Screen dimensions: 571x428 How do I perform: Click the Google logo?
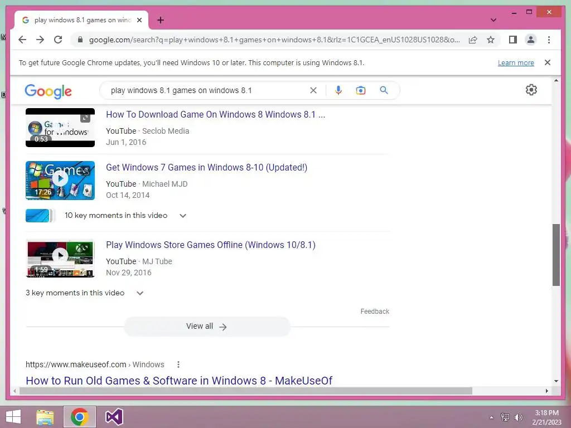point(48,91)
